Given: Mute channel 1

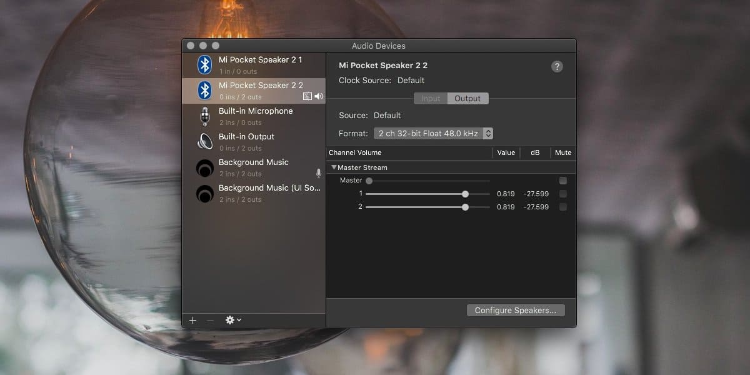Looking at the screenshot, I should [563, 194].
